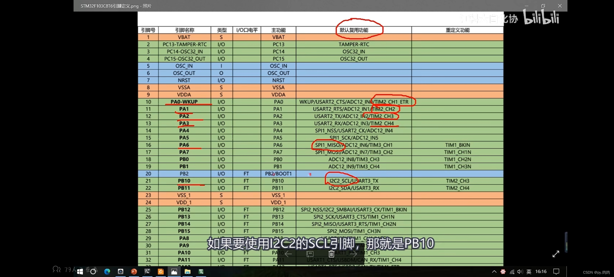Click the 引脚名称 column header
Screen dimensions: 614x277
[185, 30]
